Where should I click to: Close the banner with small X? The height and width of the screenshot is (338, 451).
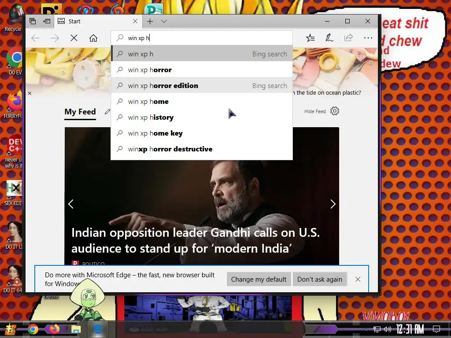(x=30, y=93)
